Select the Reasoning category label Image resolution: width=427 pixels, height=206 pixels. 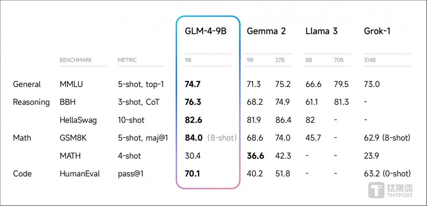pyautogui.click(x=31, y=102)
